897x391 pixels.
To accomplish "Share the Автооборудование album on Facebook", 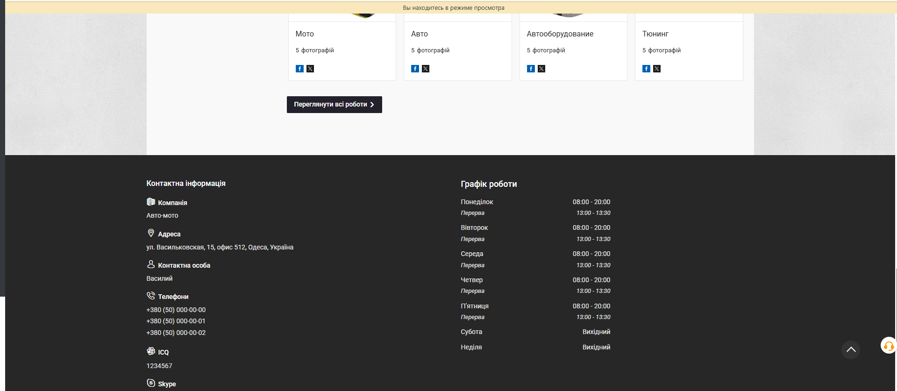I will (531, 69).
